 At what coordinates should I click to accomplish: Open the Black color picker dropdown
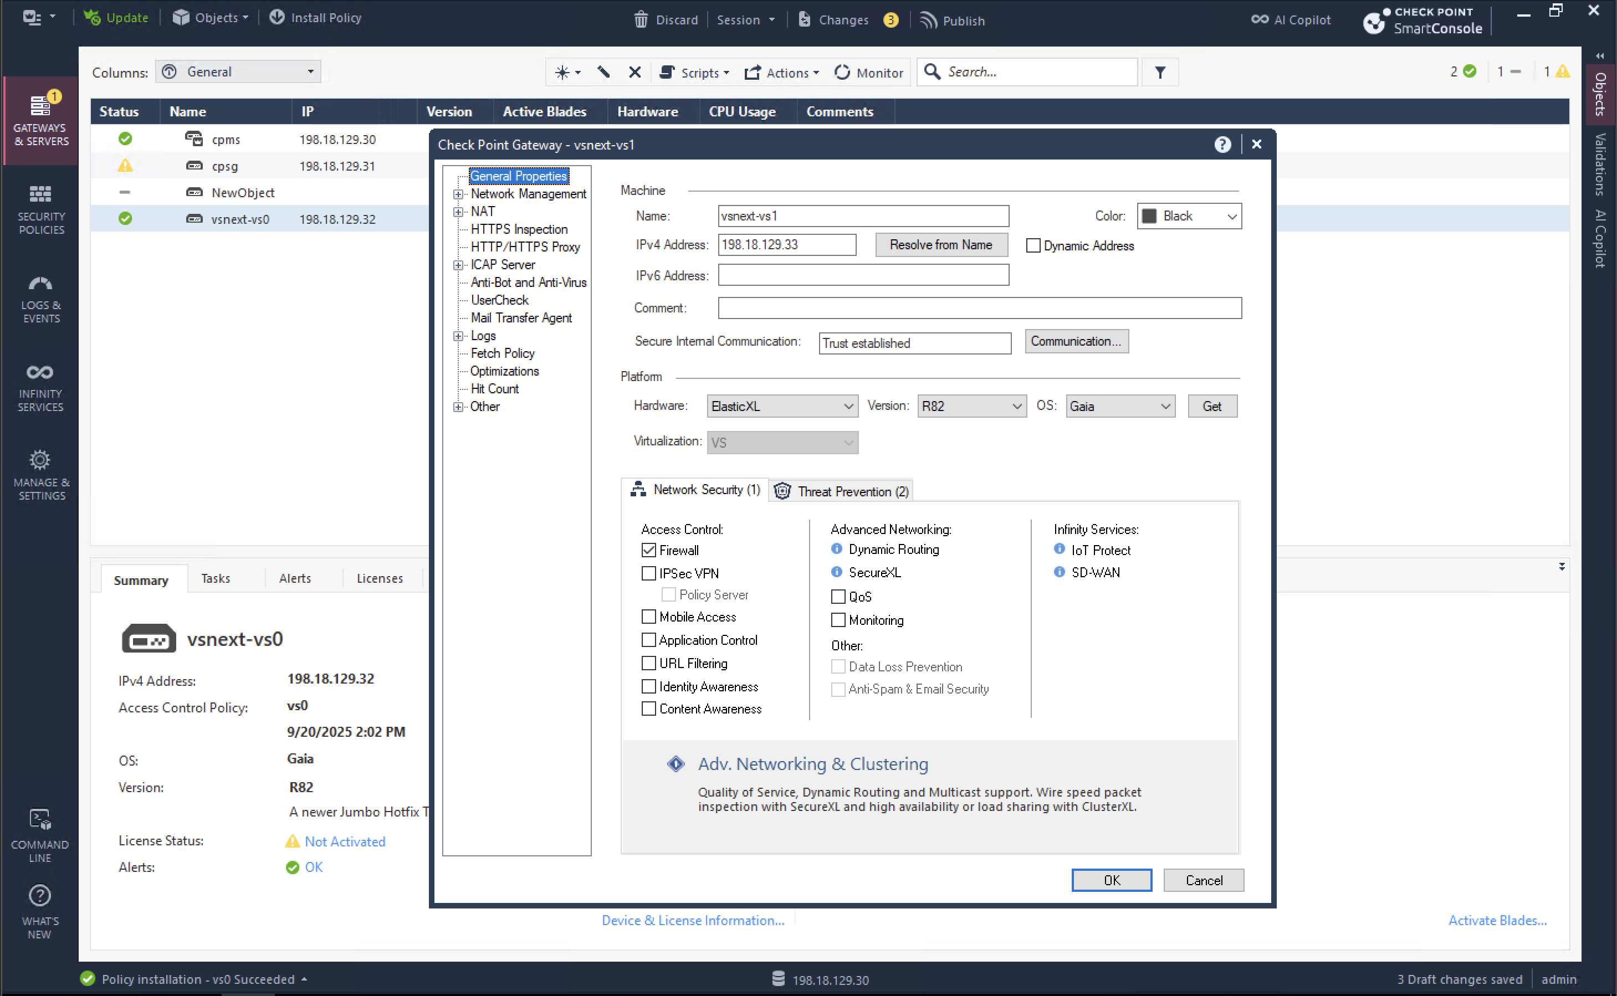(x=1189, y=216)
